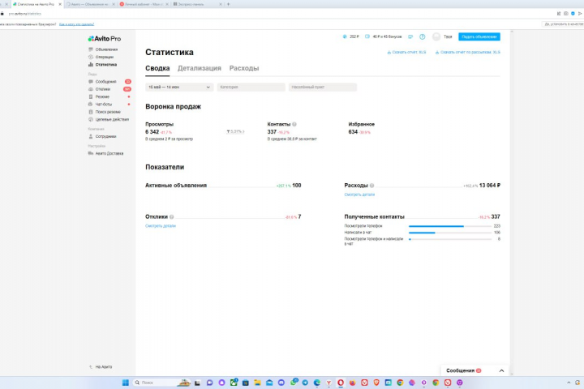The image size is (584, 389).
Task: Click the info icon next to Расходы
Action: [x=371, y=186]
